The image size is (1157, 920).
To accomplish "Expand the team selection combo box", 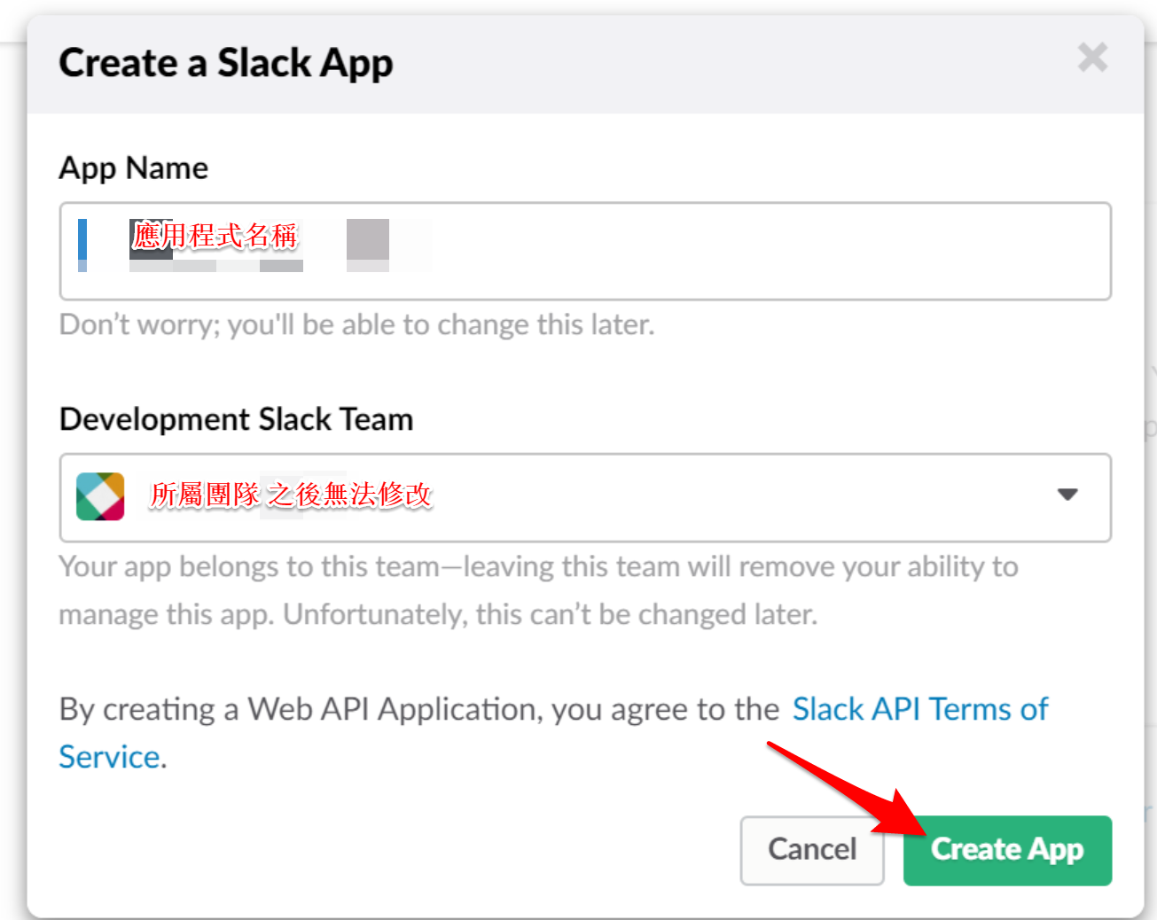I will 585,496.
